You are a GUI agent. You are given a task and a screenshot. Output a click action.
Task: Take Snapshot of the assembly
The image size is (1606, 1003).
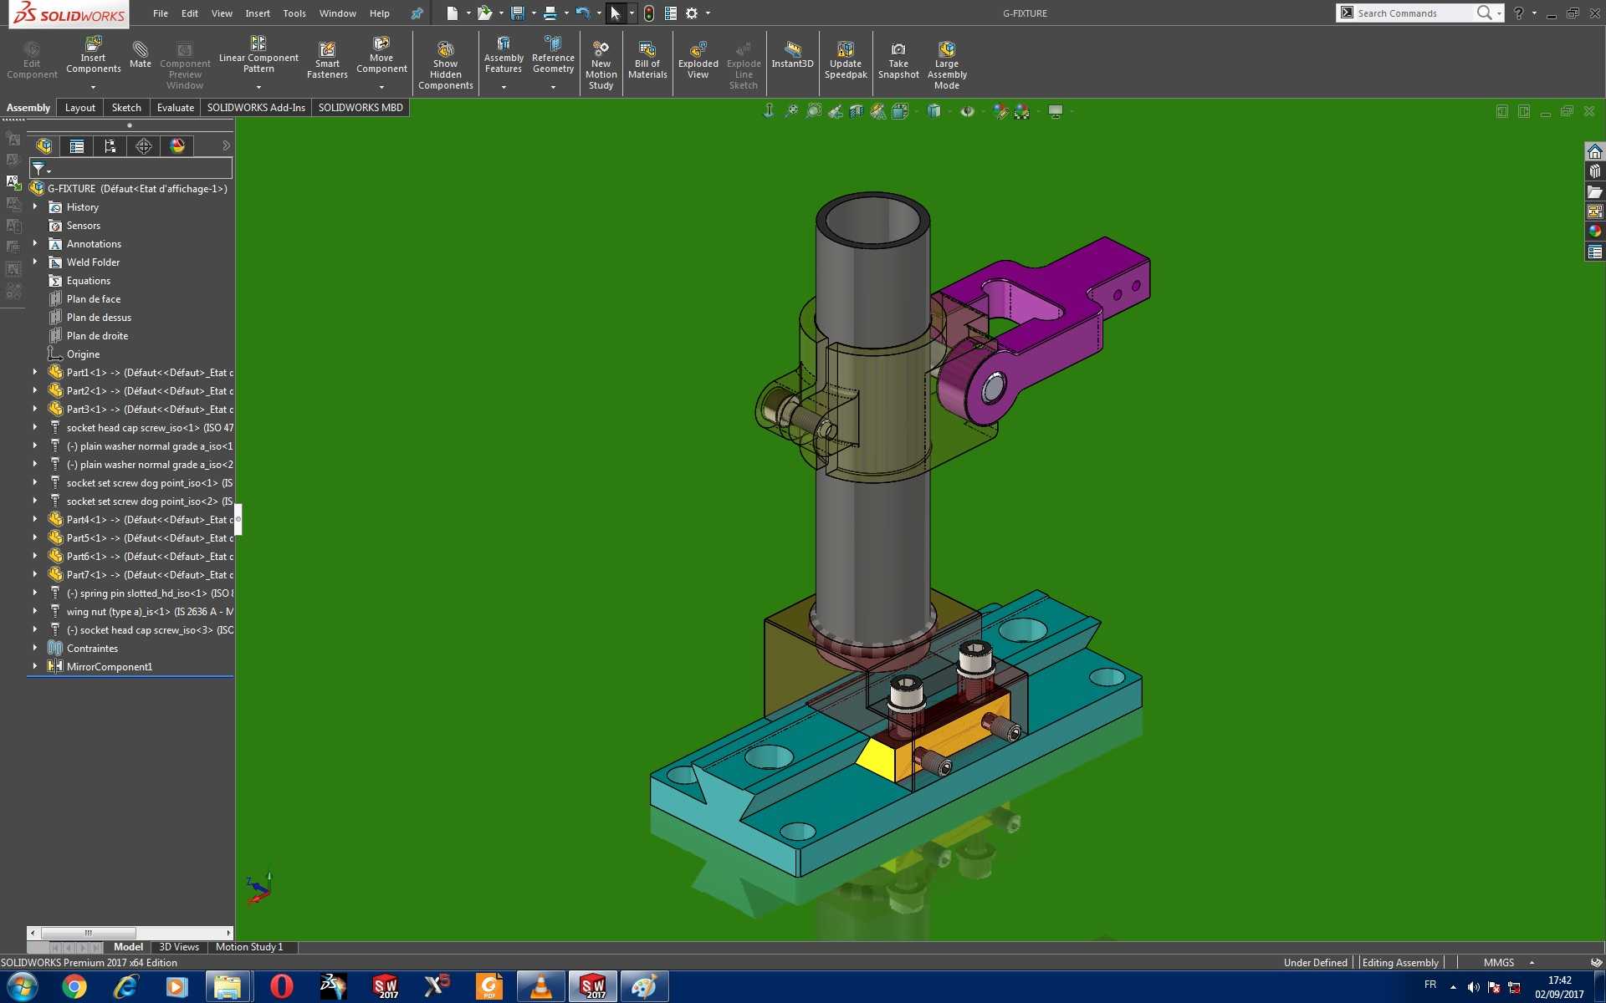point(898,59)
